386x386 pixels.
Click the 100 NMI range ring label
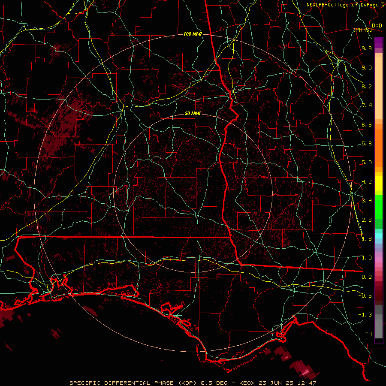193,34
